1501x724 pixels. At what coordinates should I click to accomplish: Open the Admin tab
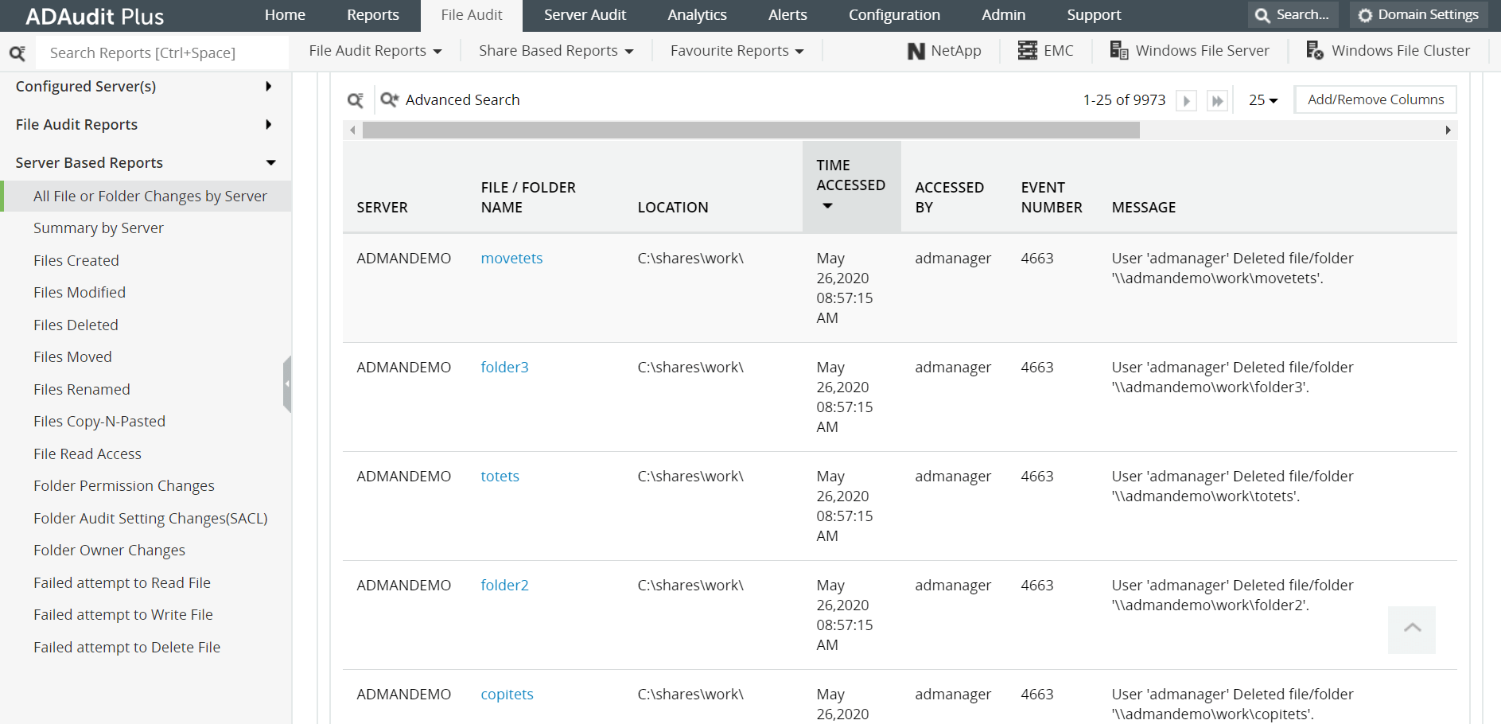[1003, 15]
